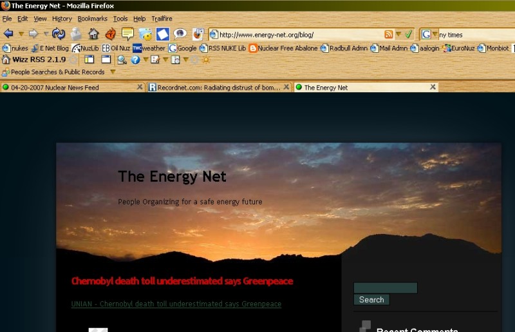Click the flame Trailfire icon in the toolbar
515x332 pixels.
coord(110,34)
